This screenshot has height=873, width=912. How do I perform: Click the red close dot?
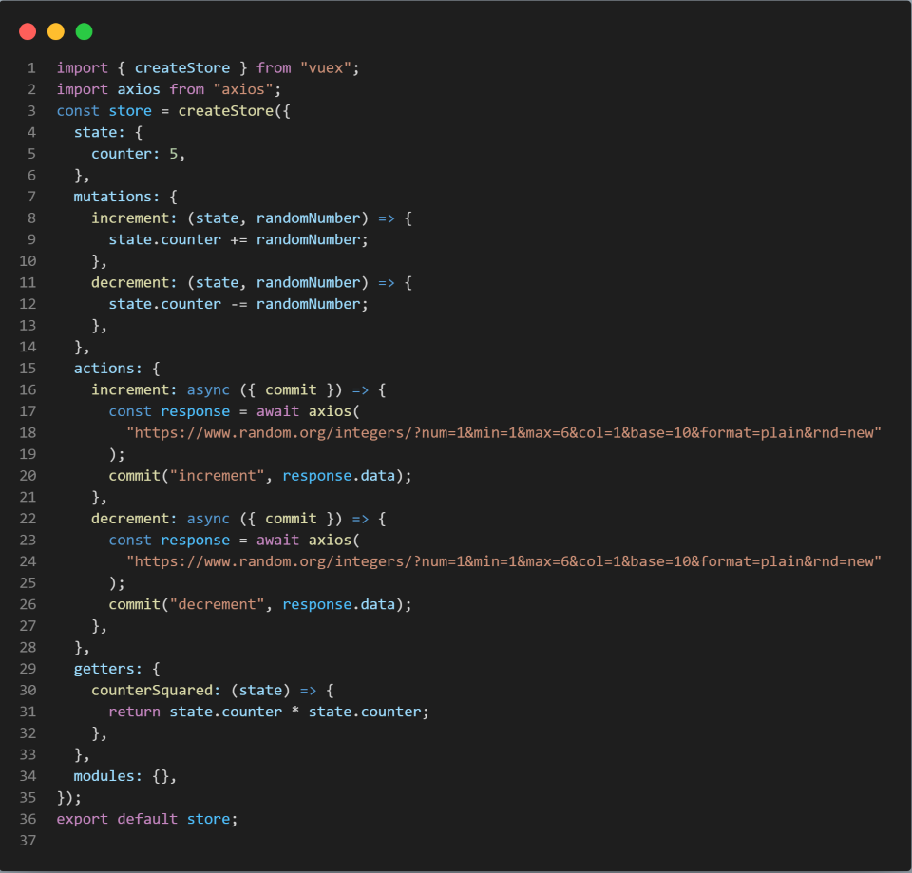[28, 31]
